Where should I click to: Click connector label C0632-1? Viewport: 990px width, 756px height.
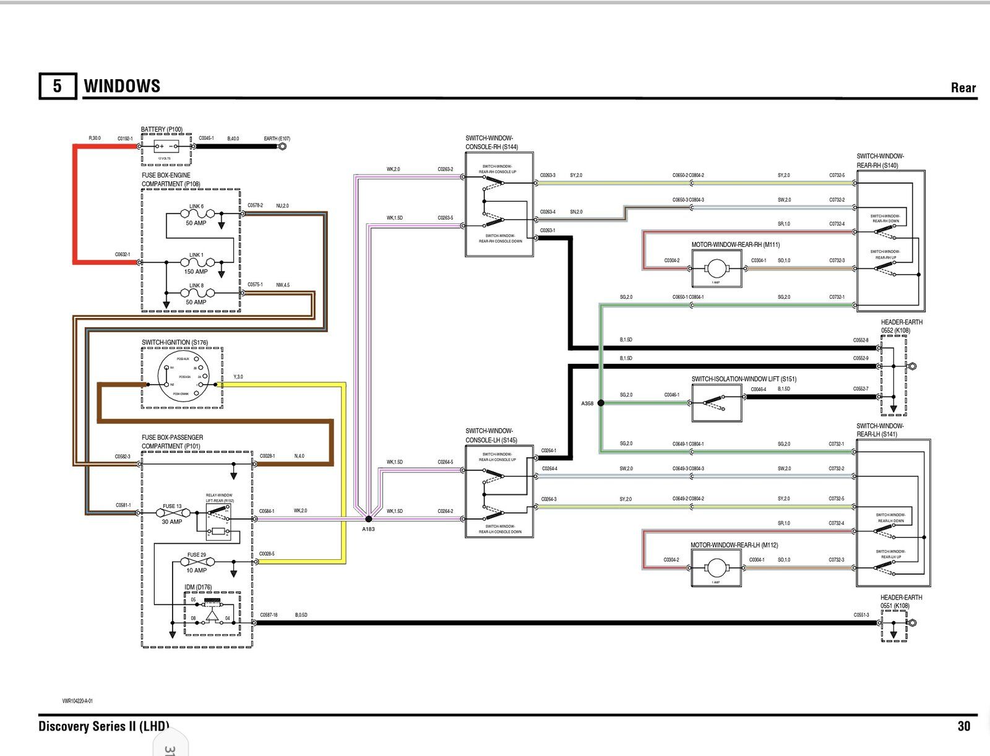(123, 254)
